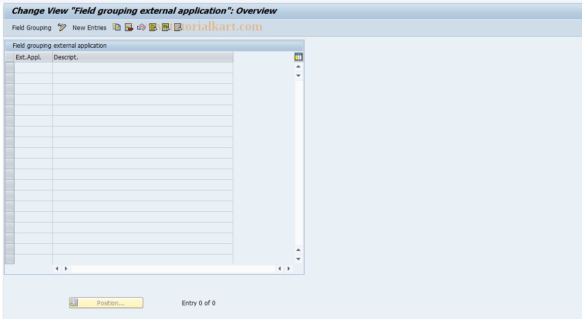Click left arrow at right end of horizontal scrollbar
This screenshot has width=582, height=319.
(x=280, y=269)
